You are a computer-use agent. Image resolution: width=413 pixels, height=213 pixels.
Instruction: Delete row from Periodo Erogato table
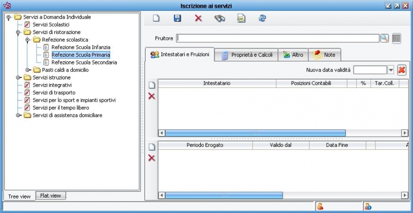click(x=151, y=158)
